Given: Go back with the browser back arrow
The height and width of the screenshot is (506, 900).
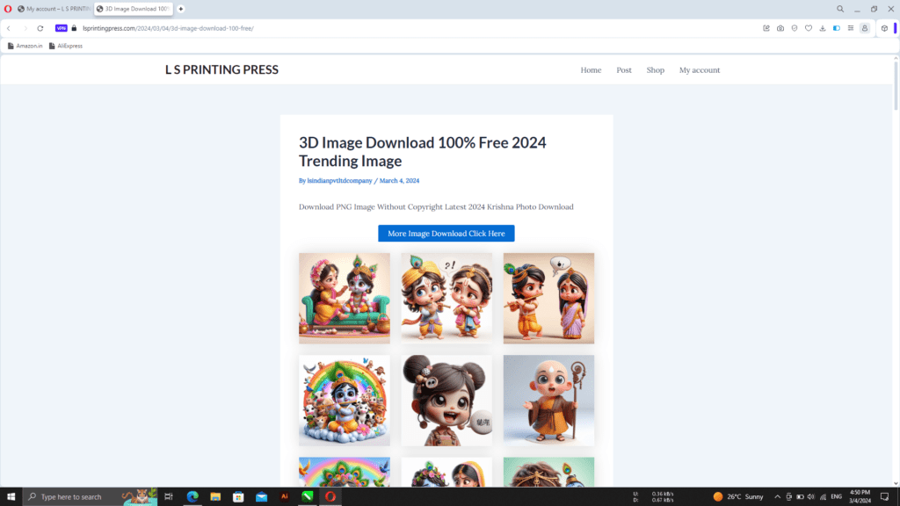Looking at the screenshot, I should pyautogui.click(x=9, y=28).
